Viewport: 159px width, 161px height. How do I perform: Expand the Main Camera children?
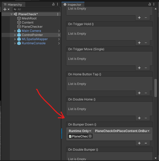point(15,31)
